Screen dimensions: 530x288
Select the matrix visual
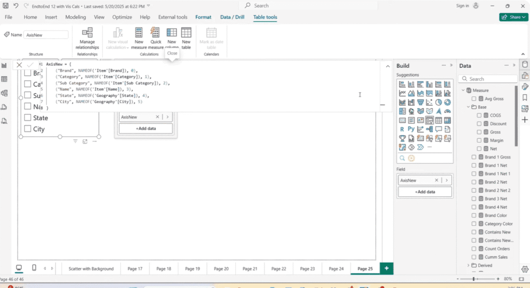click(448, 120)
